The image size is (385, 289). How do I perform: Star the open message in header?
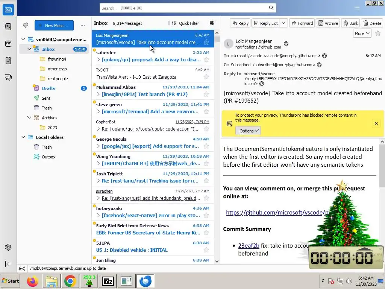[378, 33]
